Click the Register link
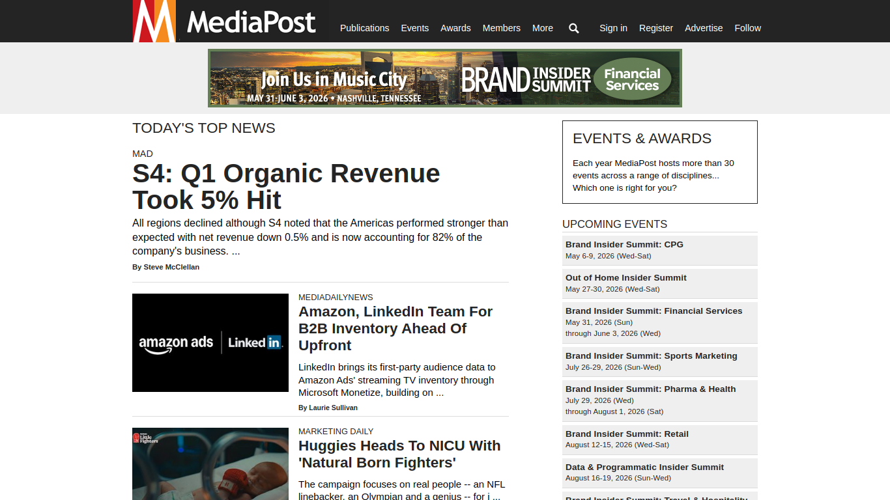This screenshot has height=500, width=890. click(656, 28)
